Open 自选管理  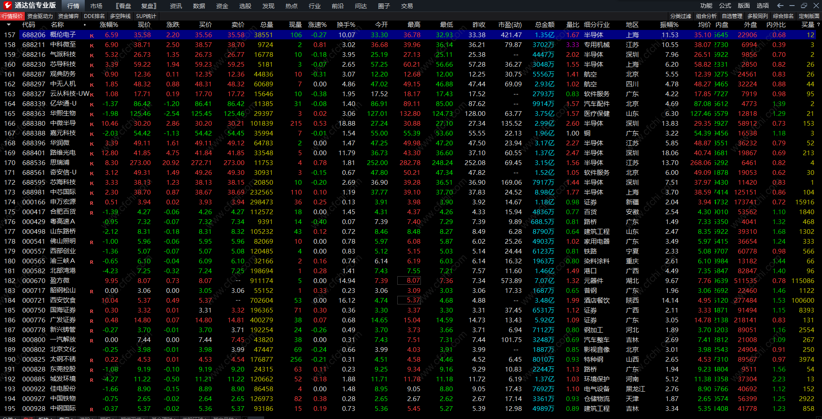coord(732,16)
